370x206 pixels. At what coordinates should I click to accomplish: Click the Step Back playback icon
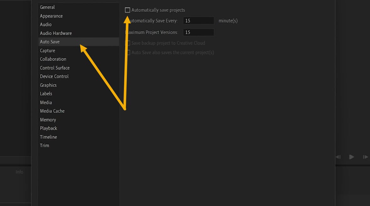click(x=338, y=157)
